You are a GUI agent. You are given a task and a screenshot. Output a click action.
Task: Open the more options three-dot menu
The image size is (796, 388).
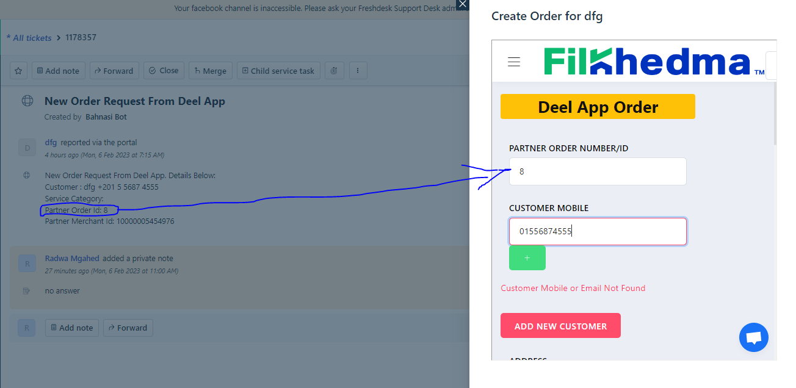[x=358, y=71]
